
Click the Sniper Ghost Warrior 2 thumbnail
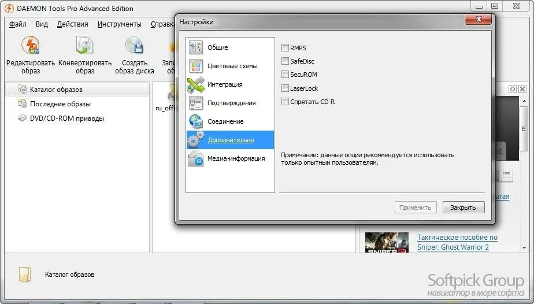pyautogui.click(x=387, y=242)
